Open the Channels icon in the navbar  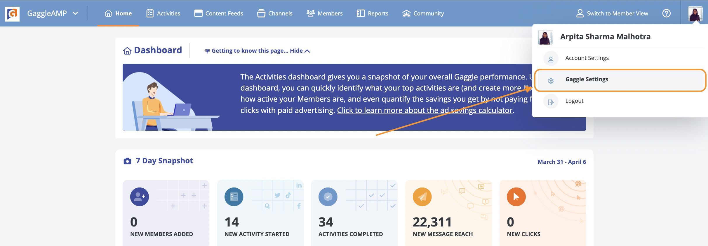tap(261, 13)
